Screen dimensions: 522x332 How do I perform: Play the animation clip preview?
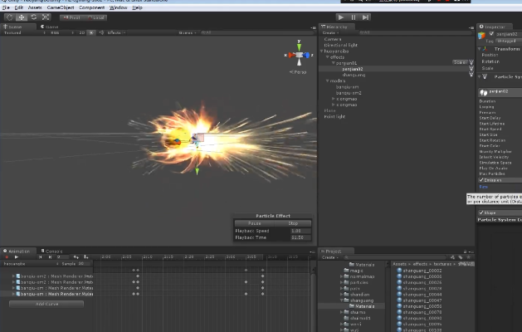[x=17, y=257]
